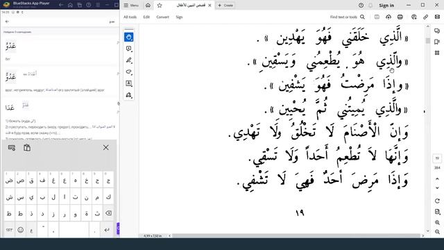Screen dimensions: 444x250
Task: Go to the previous page arrow
Action: pyautogui.click(x=437, y=179)
